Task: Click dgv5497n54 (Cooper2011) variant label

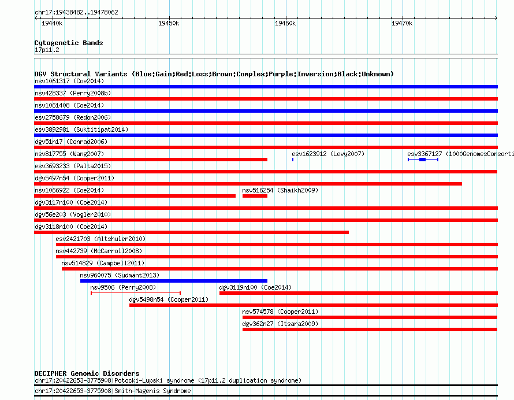Action: 75,178
